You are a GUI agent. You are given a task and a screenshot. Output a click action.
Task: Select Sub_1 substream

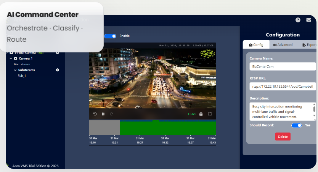[22, 76]
